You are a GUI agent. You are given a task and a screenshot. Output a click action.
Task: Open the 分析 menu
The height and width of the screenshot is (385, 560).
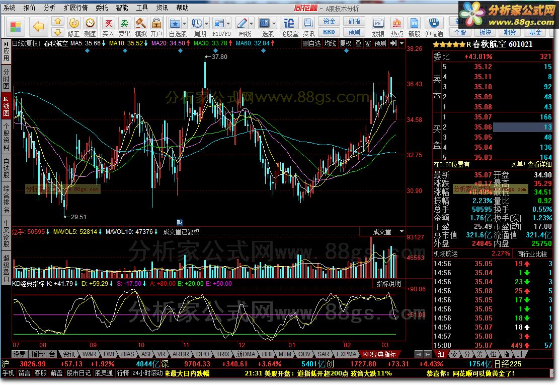coord(49,8)
